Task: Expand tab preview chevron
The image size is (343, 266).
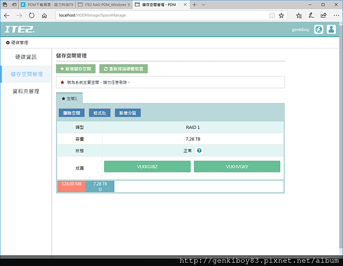Action: point(204,5)
